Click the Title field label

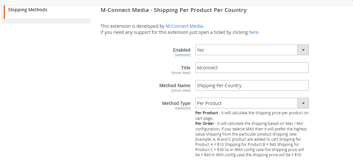(x=186, y=67)
